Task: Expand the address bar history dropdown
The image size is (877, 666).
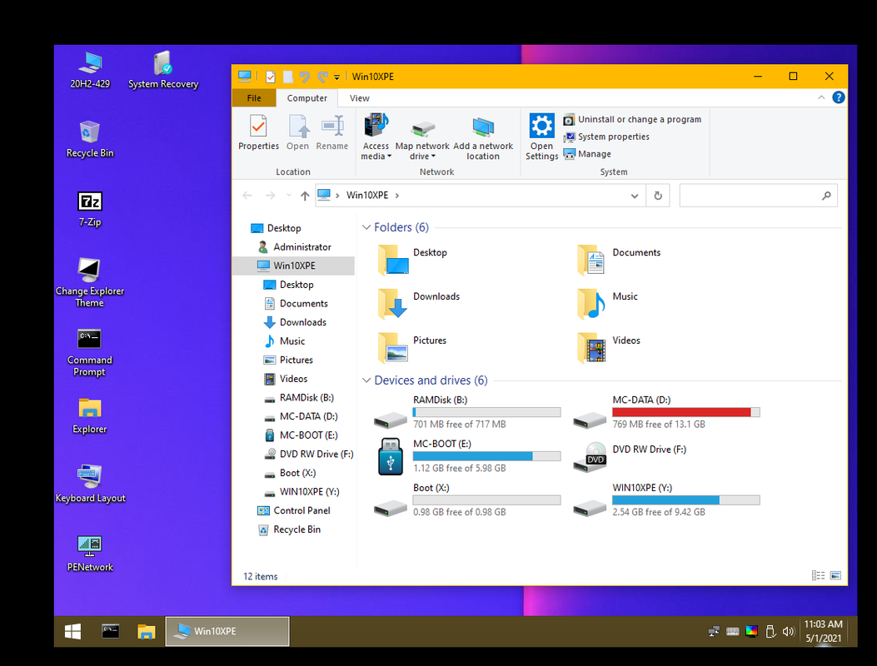Action: (x=635, y=196)
